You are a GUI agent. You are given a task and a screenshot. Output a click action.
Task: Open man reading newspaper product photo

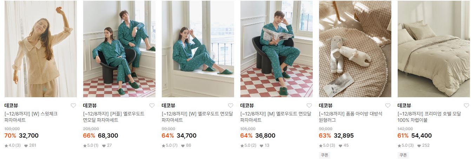[x=277, y=49]
